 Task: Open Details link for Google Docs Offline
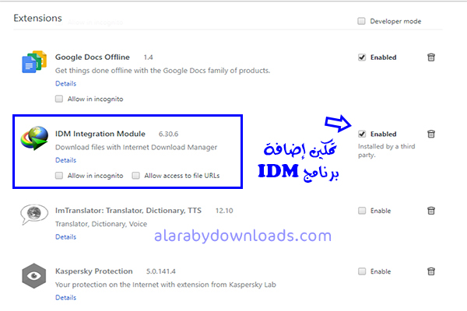pyautogui.click(x=66, y=84)
